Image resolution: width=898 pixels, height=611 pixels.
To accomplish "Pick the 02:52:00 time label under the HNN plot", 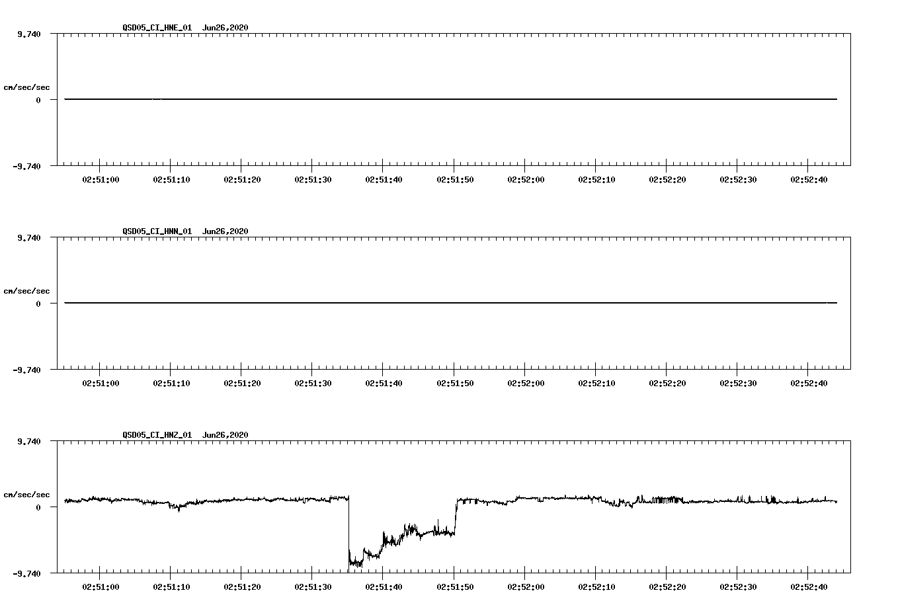I will coord(526,383).
